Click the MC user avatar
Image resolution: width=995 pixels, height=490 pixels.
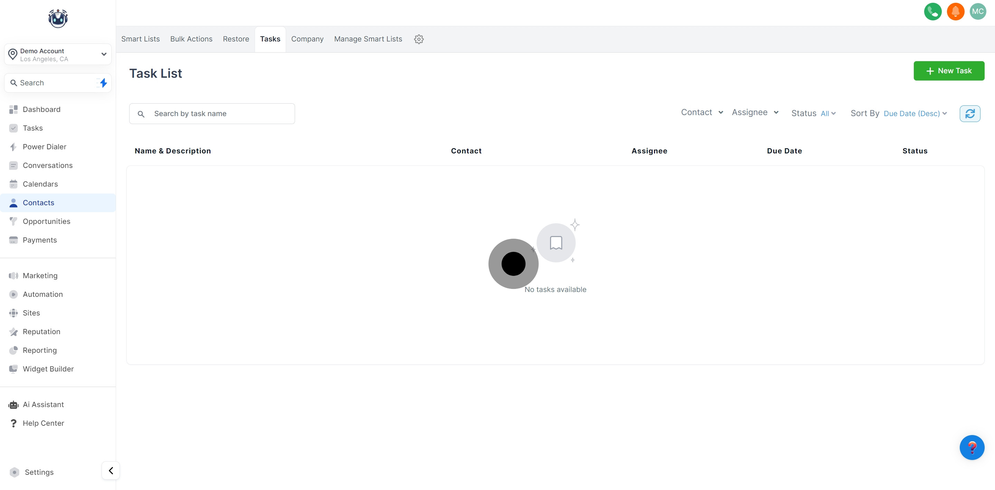tap(978, 12)
